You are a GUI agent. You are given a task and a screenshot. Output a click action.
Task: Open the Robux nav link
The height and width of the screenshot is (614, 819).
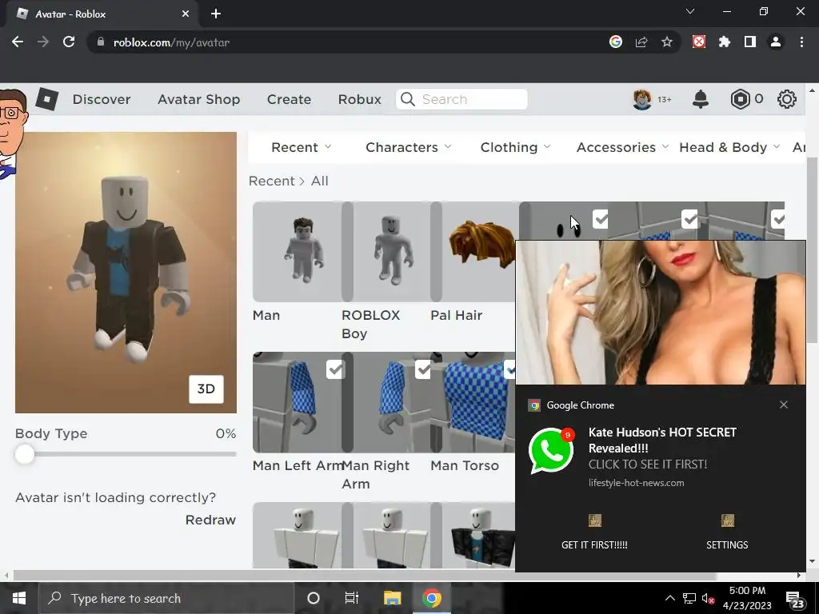pos(359,99)
